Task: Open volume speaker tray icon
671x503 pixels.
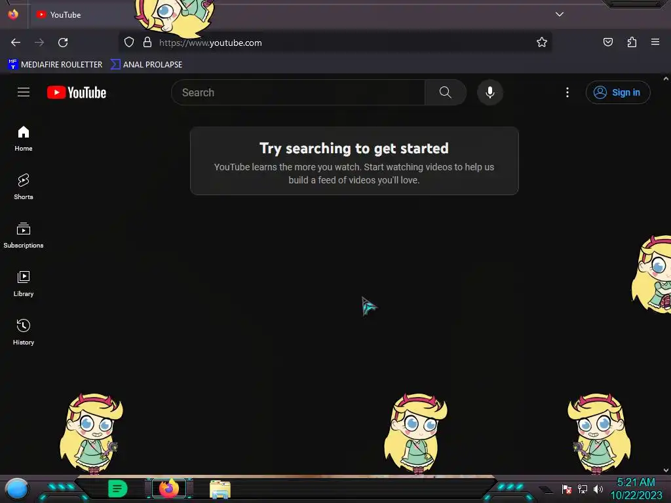Action: (598, 489)
